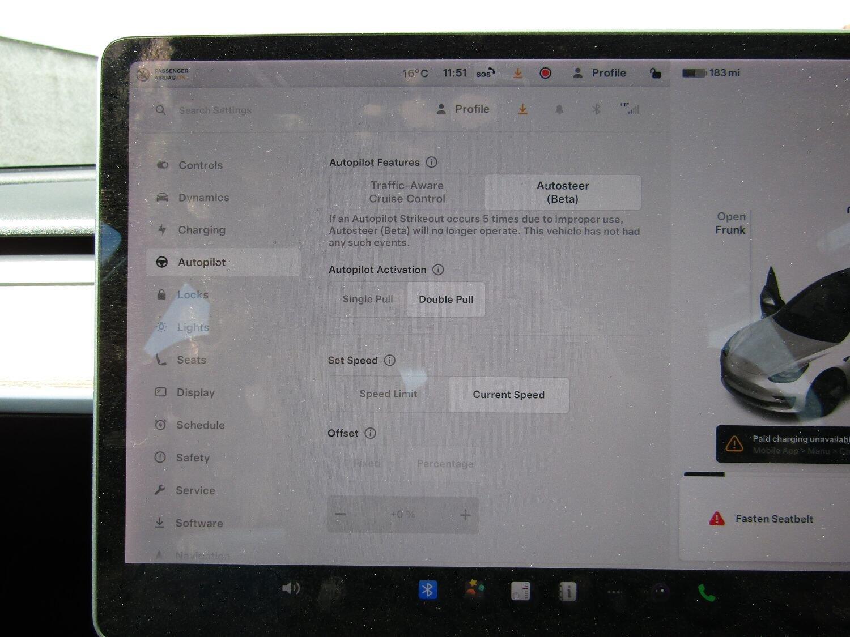Open the more apps ellipsis menu
This screenshot has width=850, height=637.
[614, 592]
